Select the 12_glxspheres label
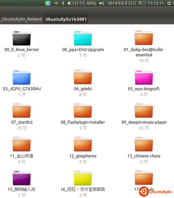 pos(83,156)
